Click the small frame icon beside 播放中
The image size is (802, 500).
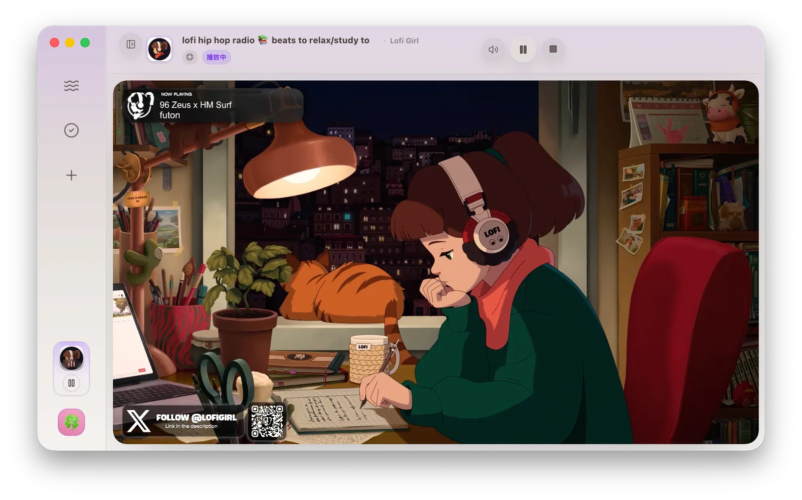[x=189, y=57]
